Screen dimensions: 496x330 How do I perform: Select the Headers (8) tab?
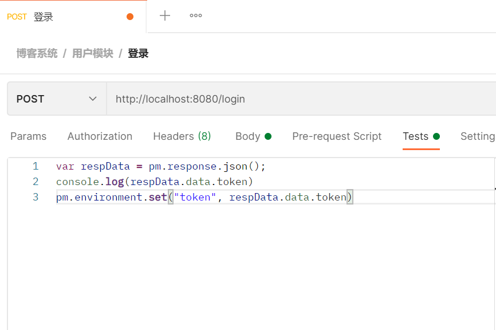pyautogui.click(x=182, y=136)
